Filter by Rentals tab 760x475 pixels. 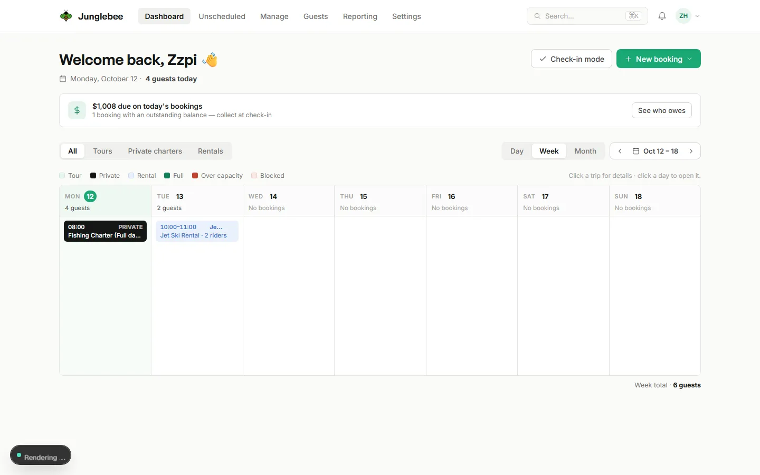coord(211,151)
